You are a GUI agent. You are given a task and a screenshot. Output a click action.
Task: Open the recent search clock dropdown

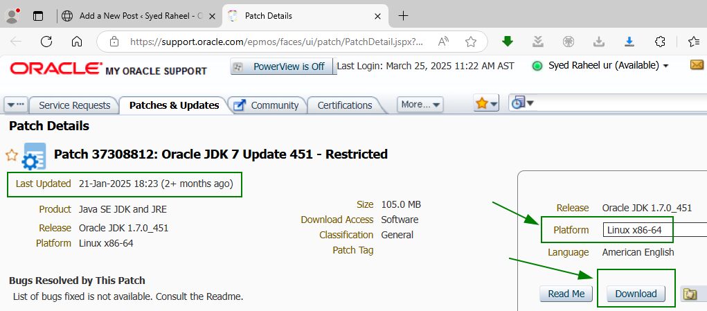coord(523,103)
